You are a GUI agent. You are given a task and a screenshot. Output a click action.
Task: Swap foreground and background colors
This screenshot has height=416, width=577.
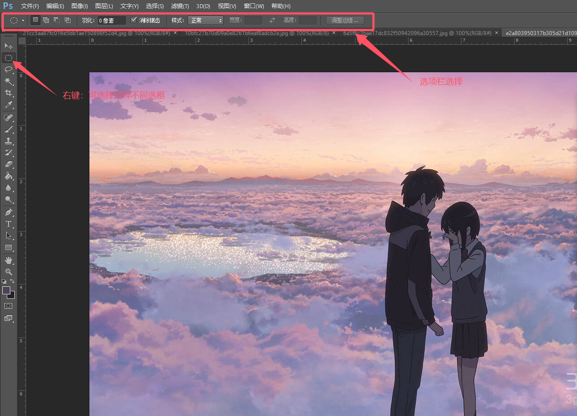point(13,281)
